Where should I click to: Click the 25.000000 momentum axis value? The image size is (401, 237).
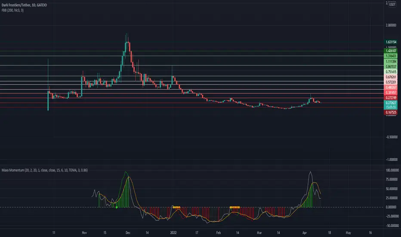click(x=392, y=198)
